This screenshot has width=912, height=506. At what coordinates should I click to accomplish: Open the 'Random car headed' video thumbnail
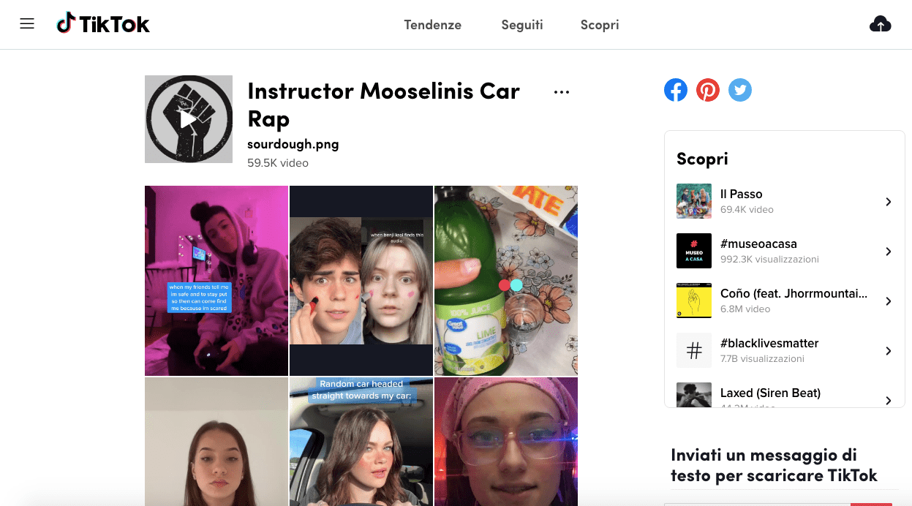(x=361, y=442)
